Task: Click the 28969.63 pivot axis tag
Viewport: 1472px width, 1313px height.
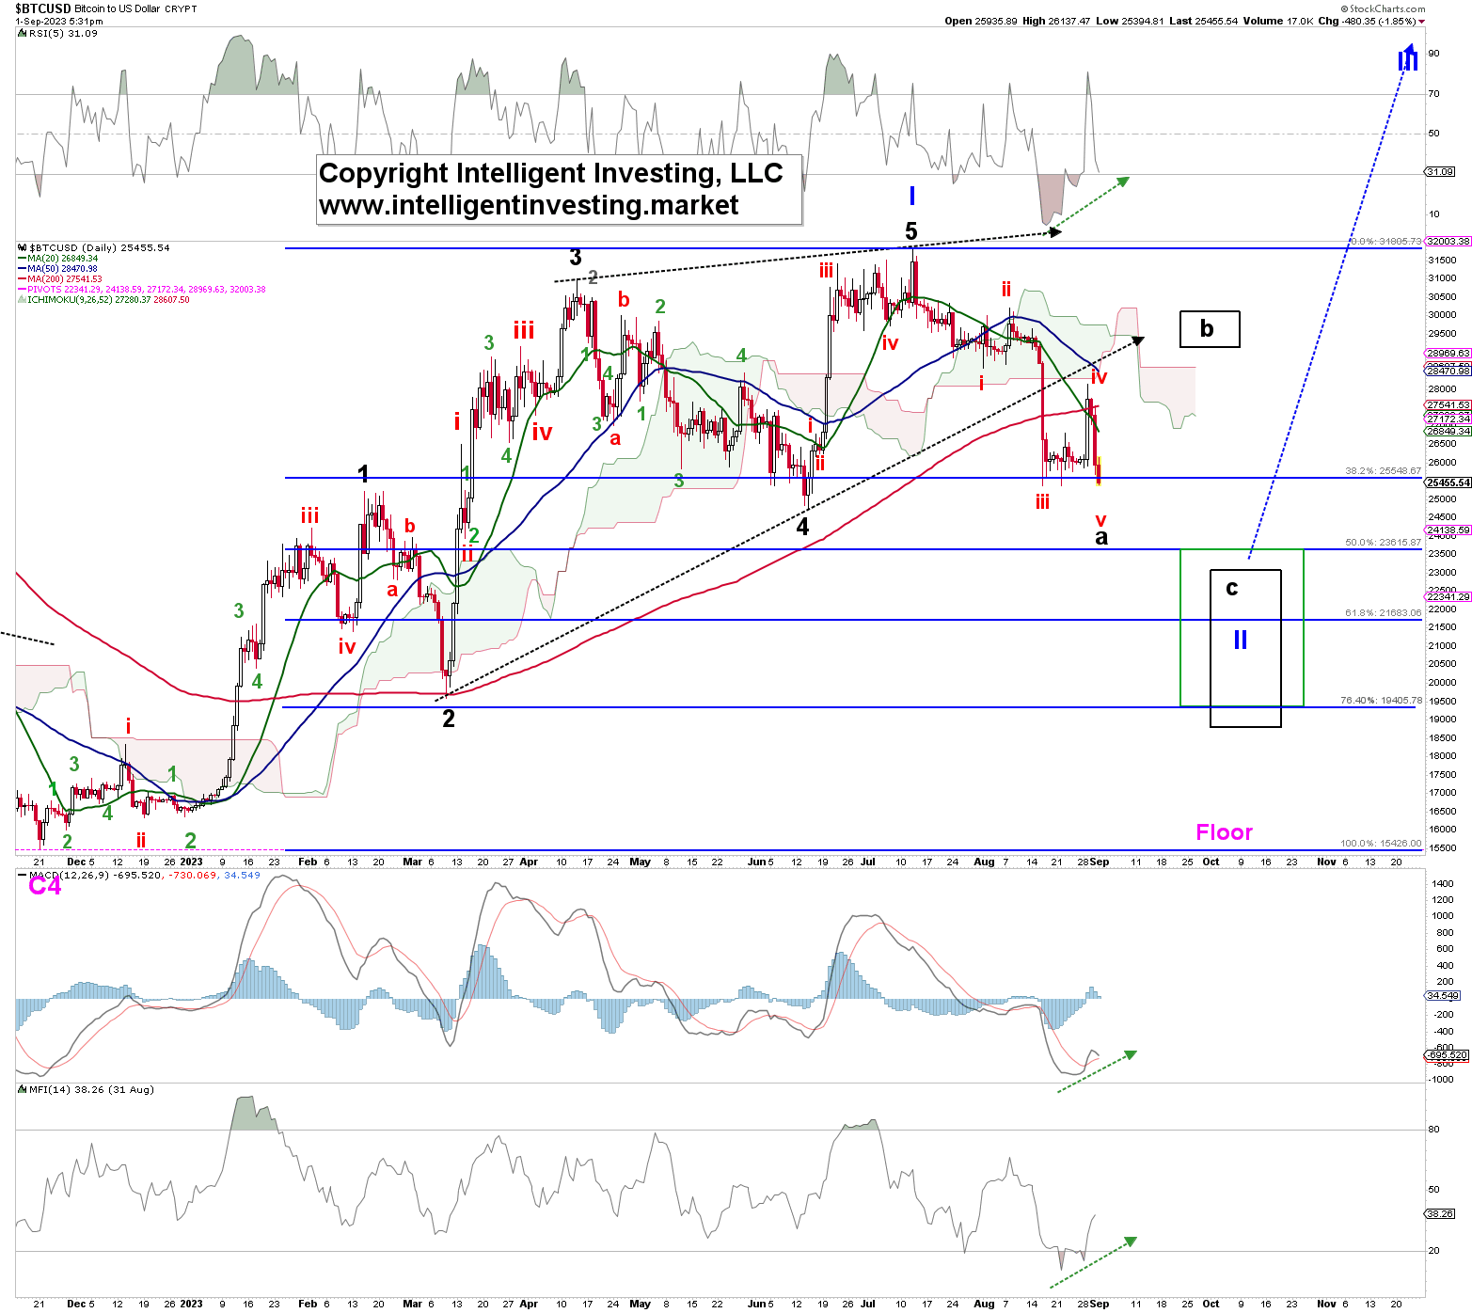Action: click(1448, 354)
